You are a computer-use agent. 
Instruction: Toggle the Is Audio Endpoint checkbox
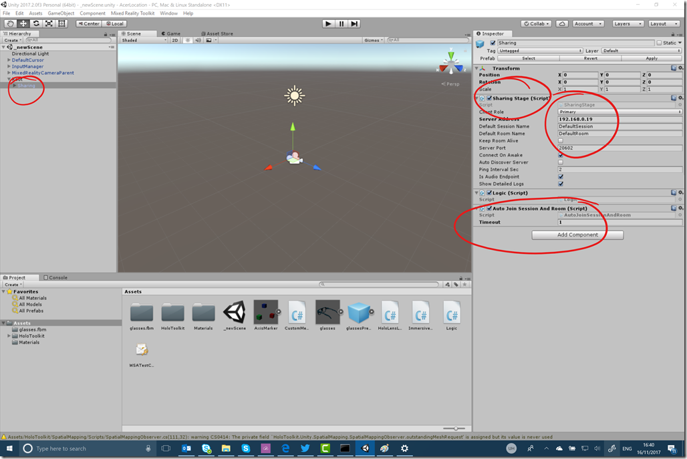[x=561, y=176]
